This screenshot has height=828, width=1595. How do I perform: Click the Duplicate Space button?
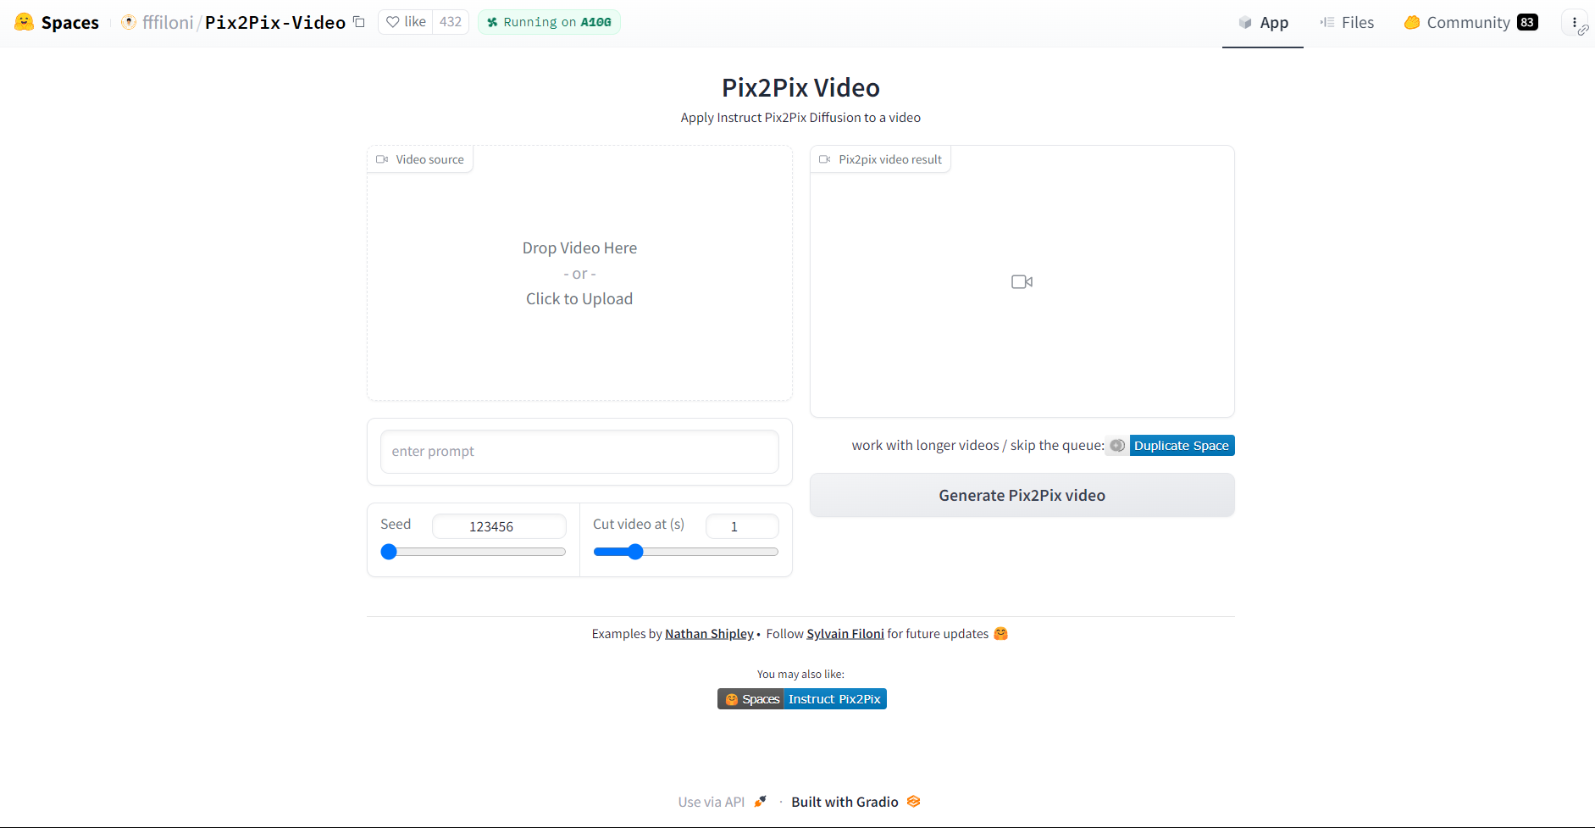click(x=1181, y=446)
